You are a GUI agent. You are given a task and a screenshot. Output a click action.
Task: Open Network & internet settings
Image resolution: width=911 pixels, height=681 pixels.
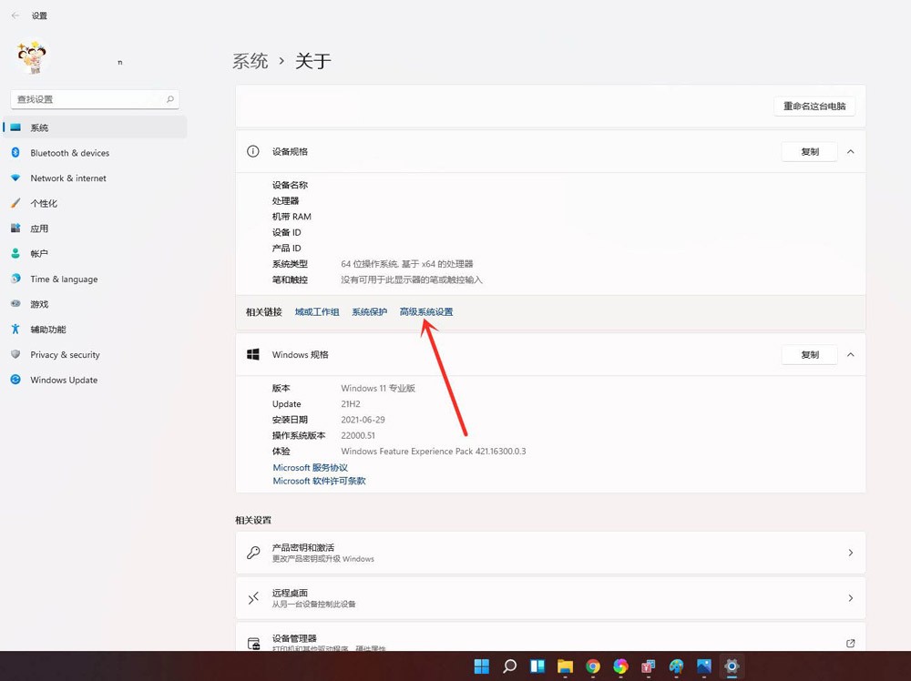[x=67, y=178]
